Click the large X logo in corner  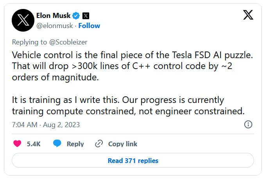[248, 15]
